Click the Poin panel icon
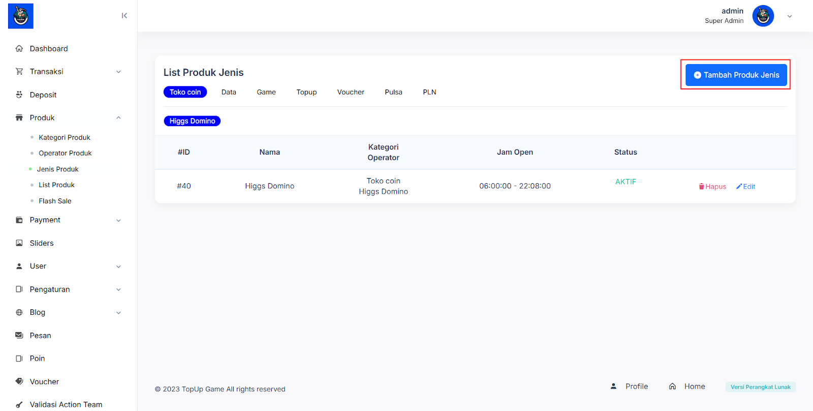This screenshot has width=813, height=411. click(x=19, y=358)
